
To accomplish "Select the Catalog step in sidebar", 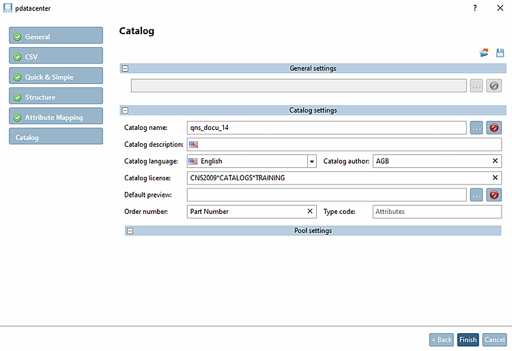I will click(56, 136).
